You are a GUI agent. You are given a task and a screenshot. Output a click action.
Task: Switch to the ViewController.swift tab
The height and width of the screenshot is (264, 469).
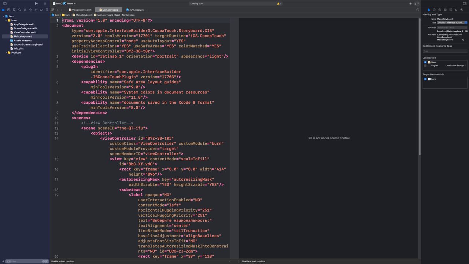pos(81,10)
